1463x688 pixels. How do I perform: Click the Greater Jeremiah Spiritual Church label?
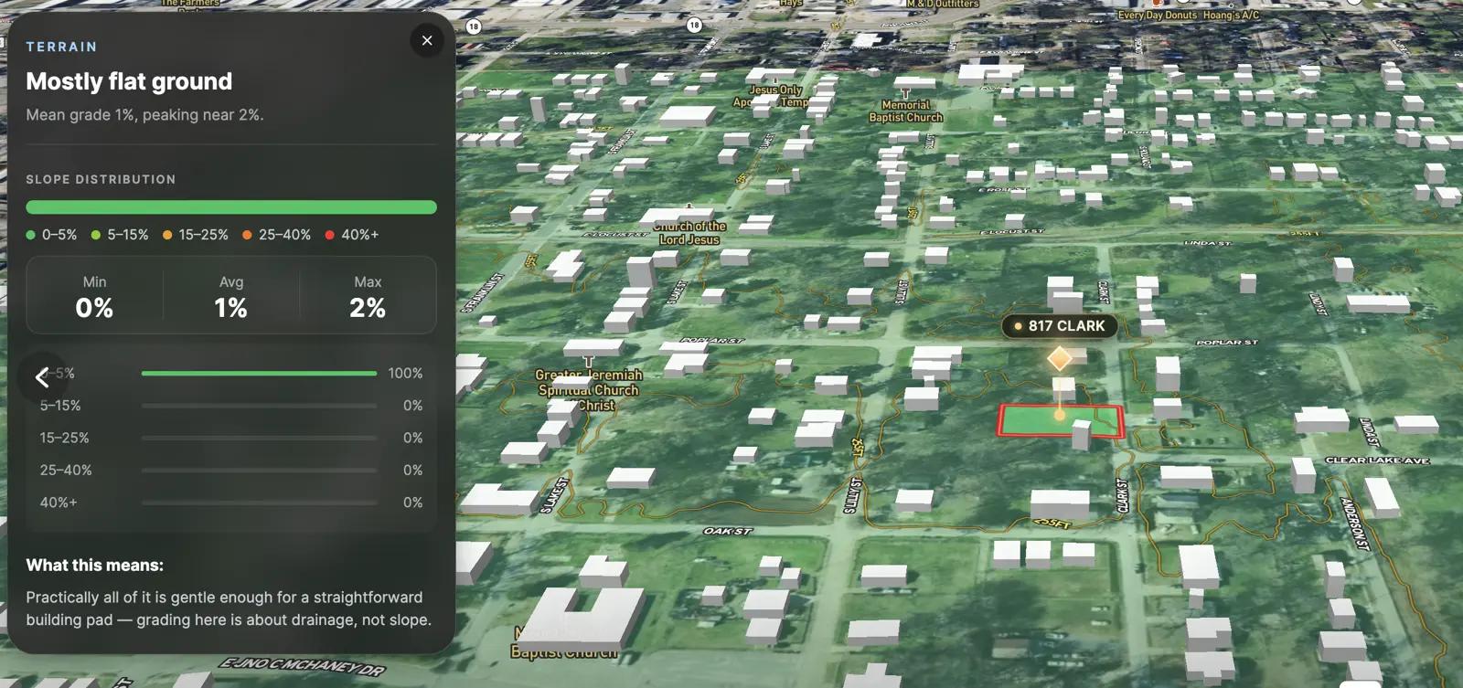click(589, 390)
